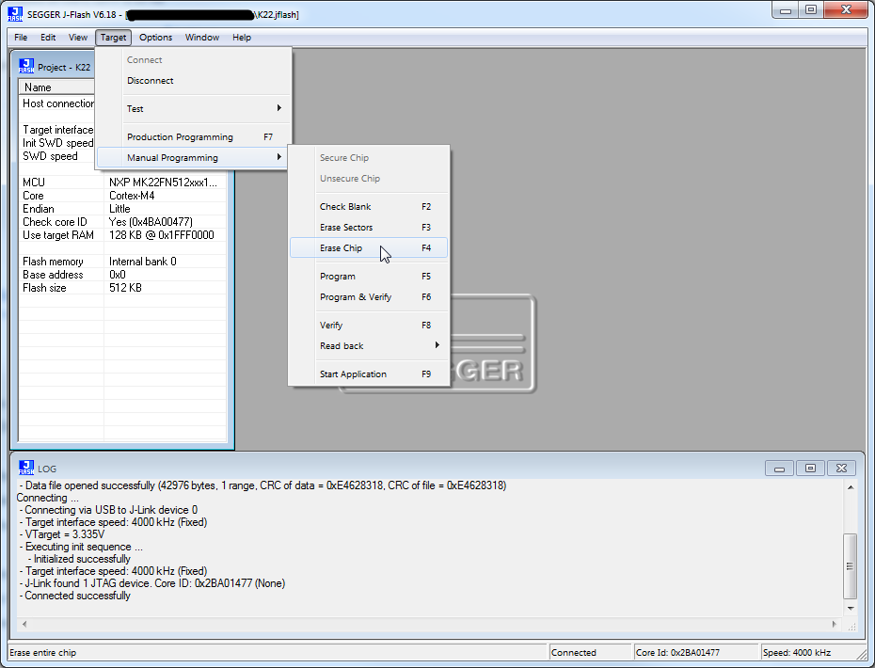Click LOG horizontal scroll left arrow

(24, 624)
